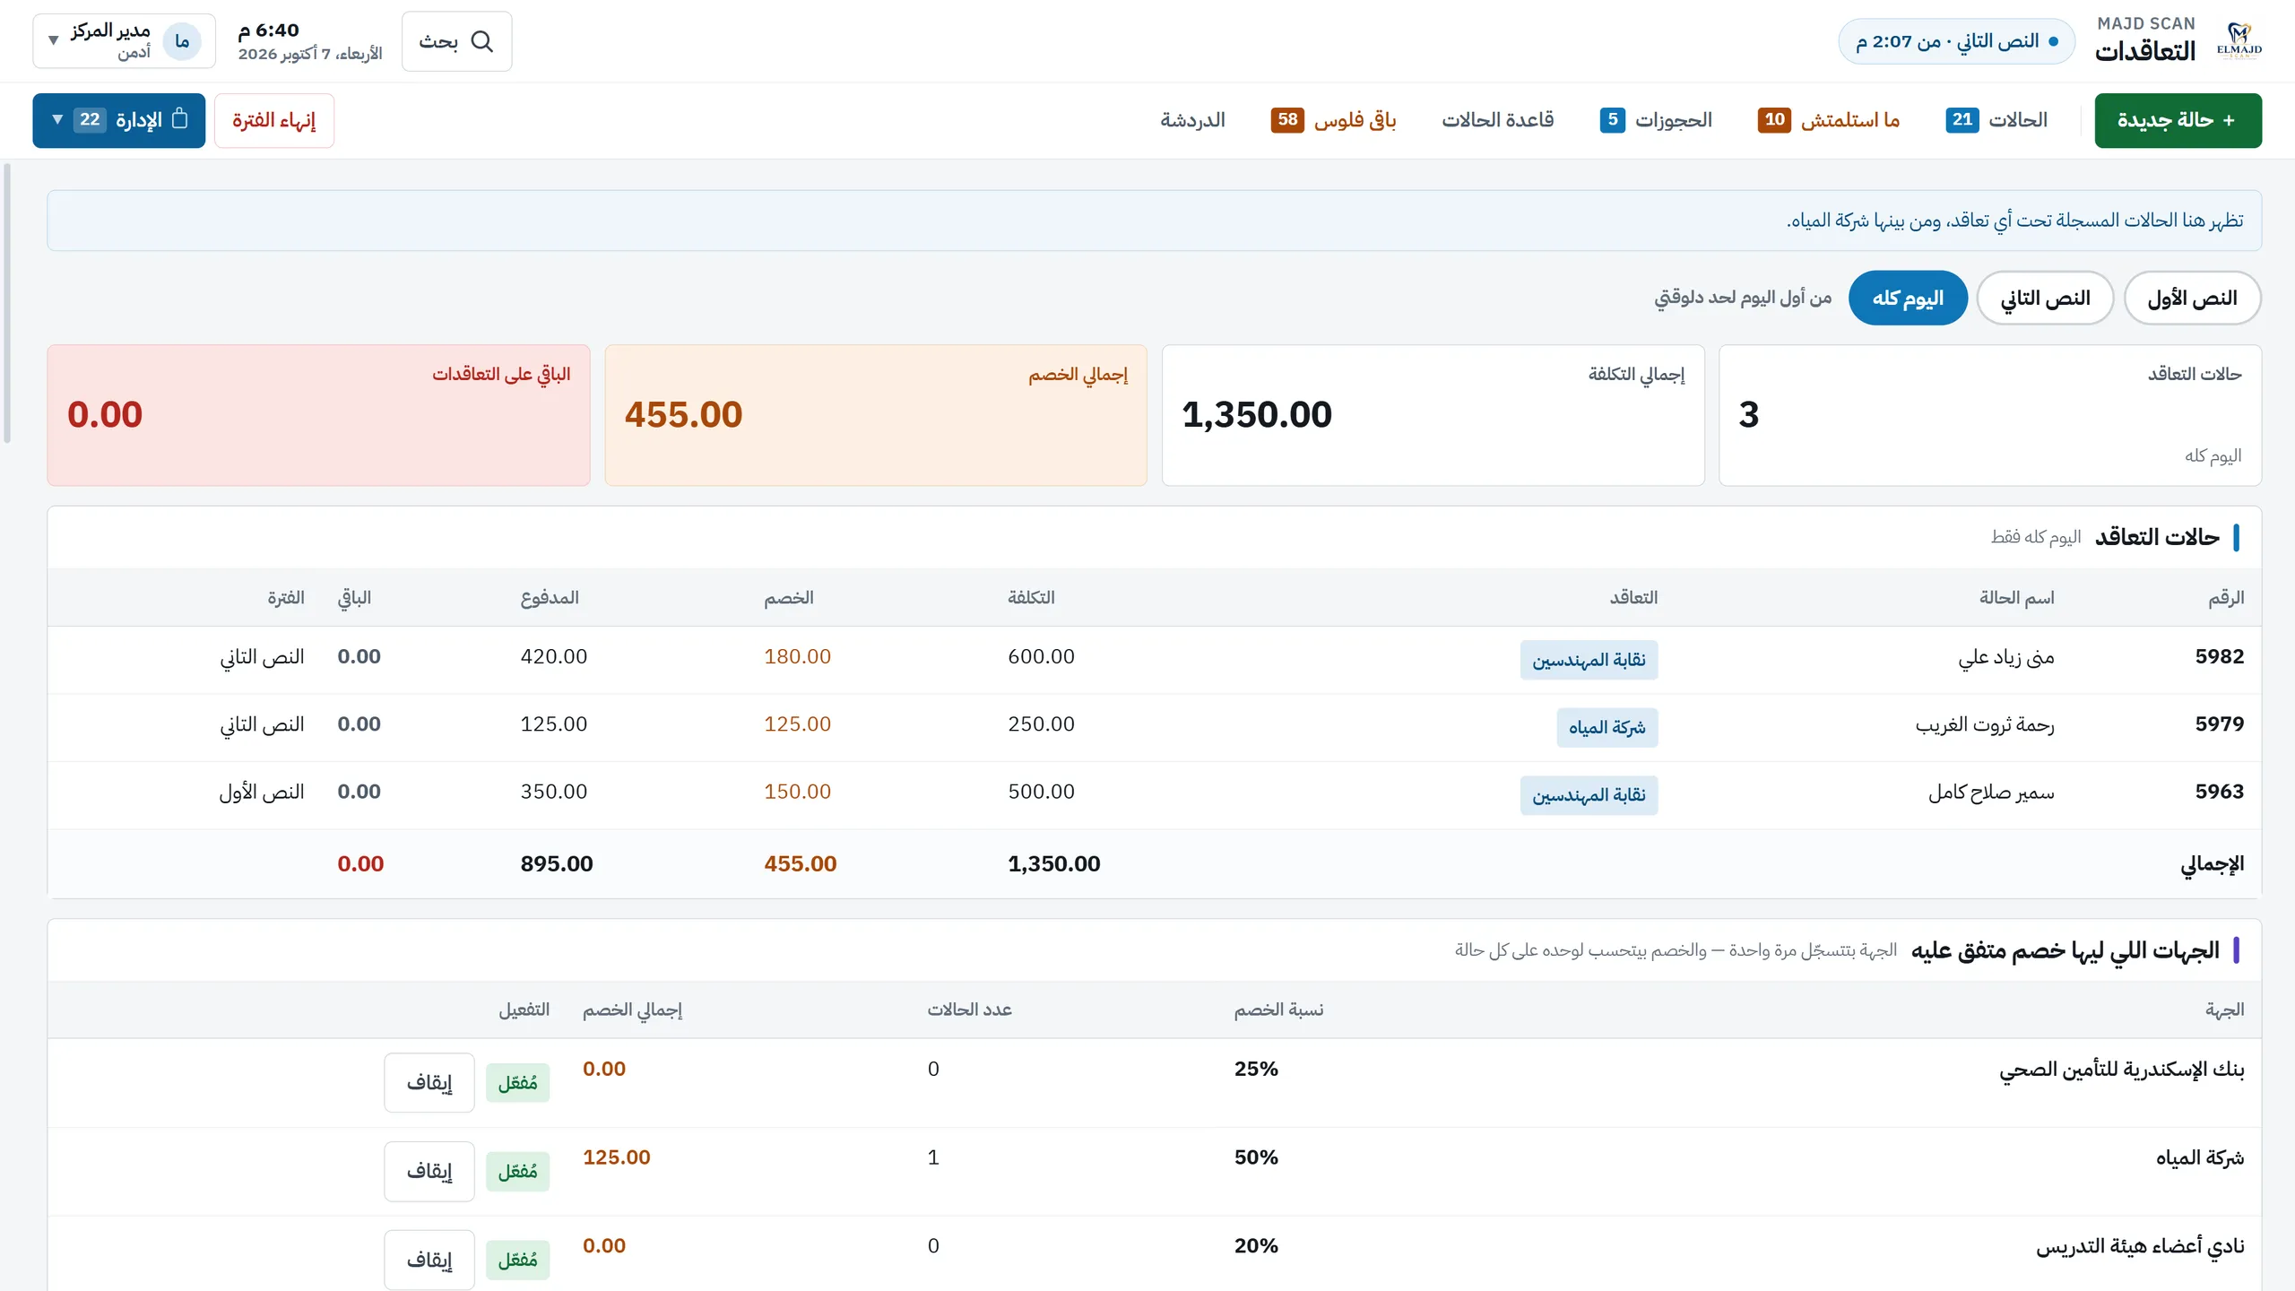Click the إنهاء الفترة button
The image size is (2295, 1291).
(274, 120)
